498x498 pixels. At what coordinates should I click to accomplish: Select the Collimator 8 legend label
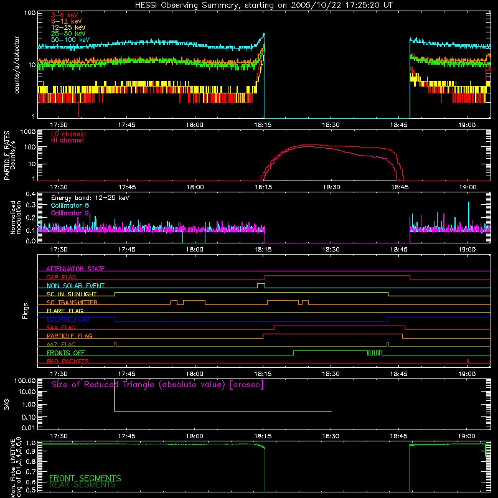click(x=70, y=205)
